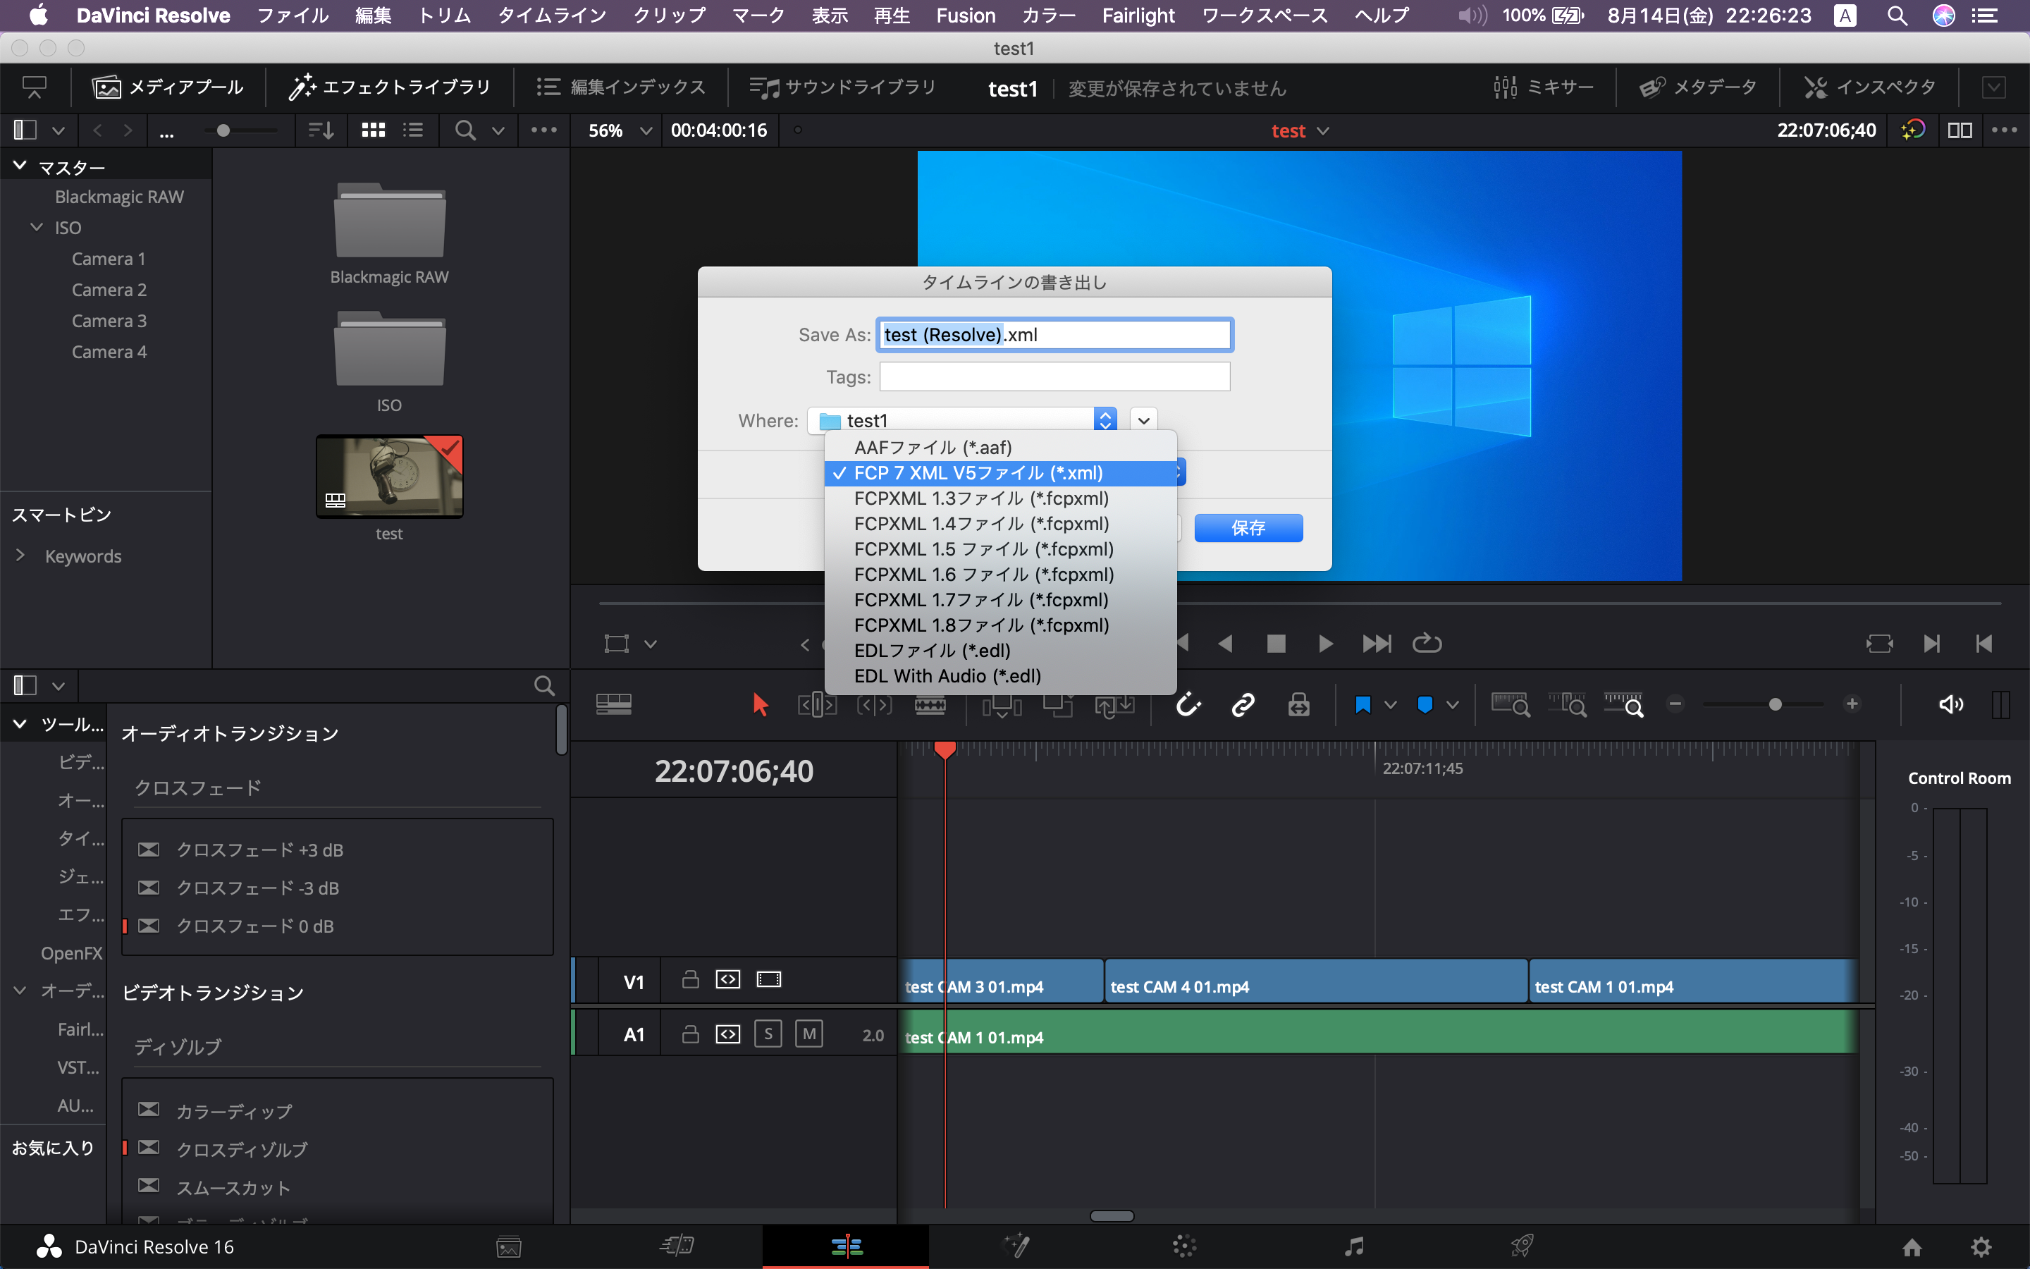Mute the A1 audio track

(x=808, y=1034)
